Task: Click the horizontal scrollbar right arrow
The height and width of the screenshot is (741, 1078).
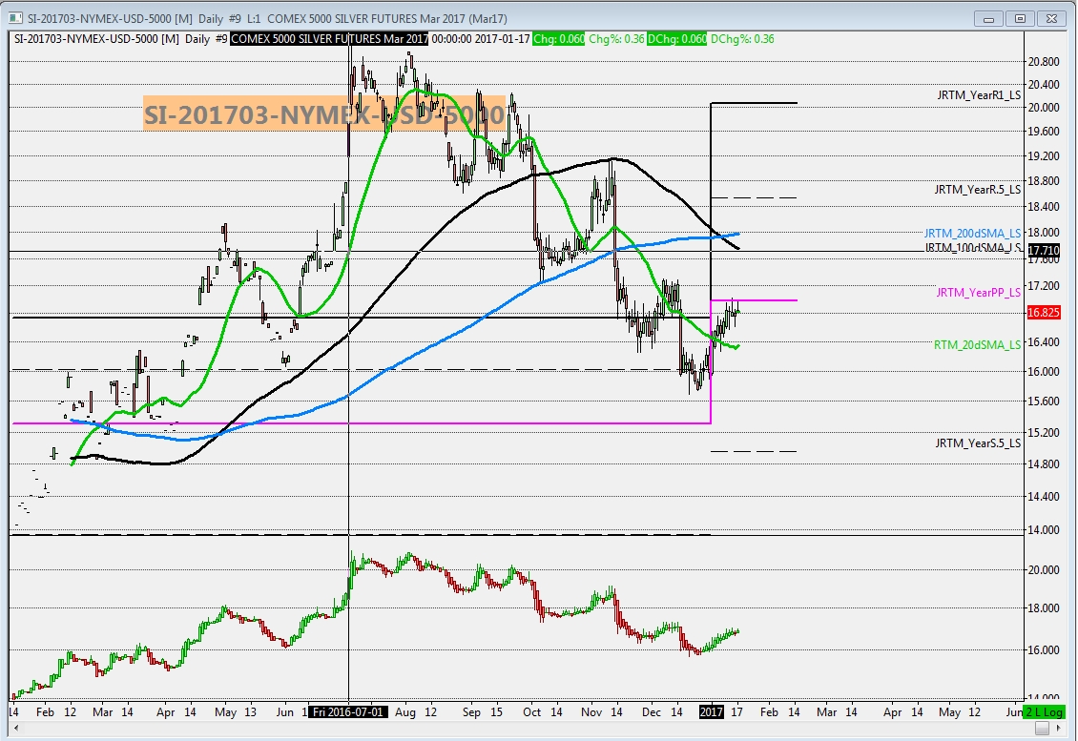Action: pos(1059,729)
